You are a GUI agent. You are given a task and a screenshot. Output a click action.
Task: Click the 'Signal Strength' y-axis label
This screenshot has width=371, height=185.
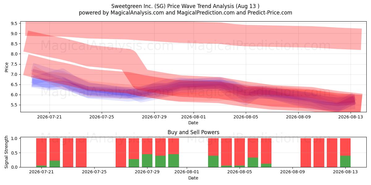pos(6,152)
